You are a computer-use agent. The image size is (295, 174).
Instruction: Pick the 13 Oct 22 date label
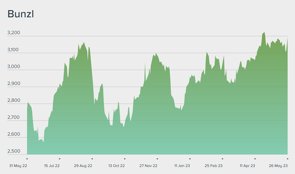tap(116, 165)
